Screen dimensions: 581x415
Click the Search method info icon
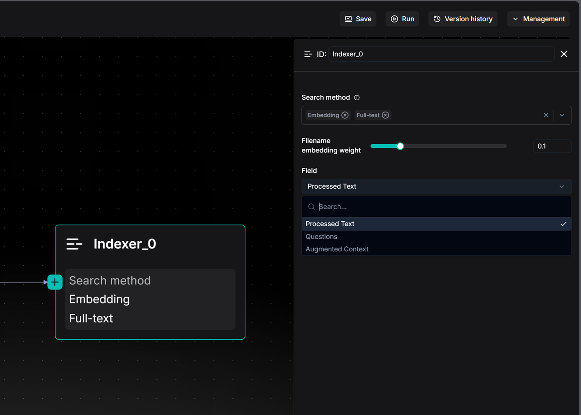click(x=357, y=98)
